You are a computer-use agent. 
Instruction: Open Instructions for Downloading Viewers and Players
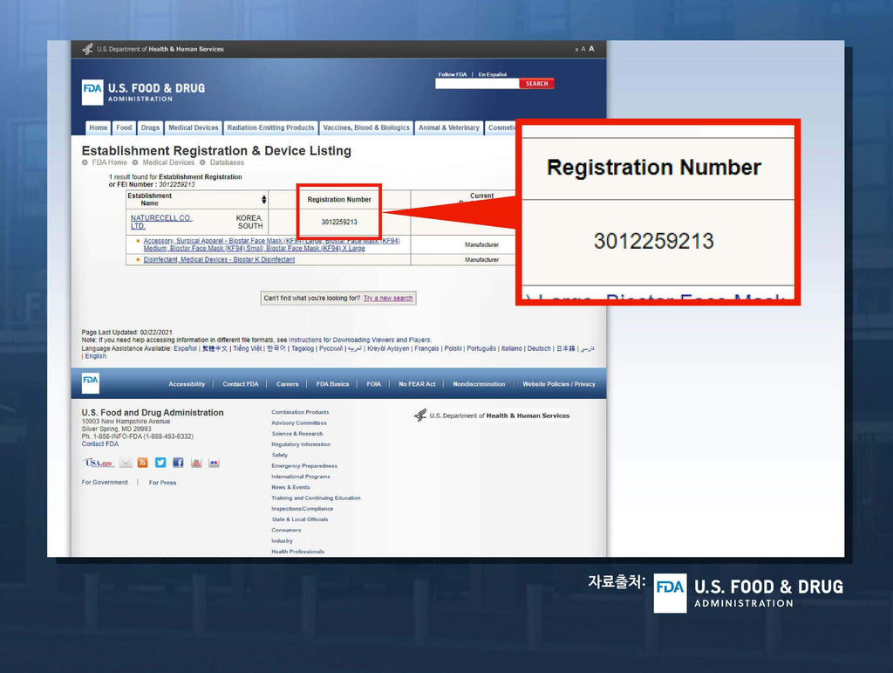[x=359, y=340]
